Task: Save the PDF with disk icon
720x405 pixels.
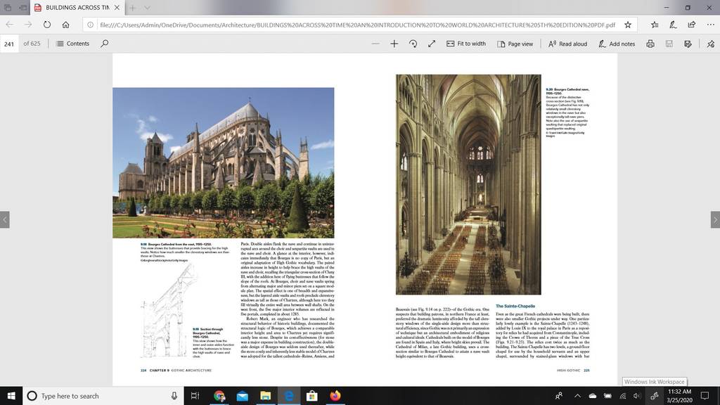Action: pyautogui.click(x=669, y=44)
